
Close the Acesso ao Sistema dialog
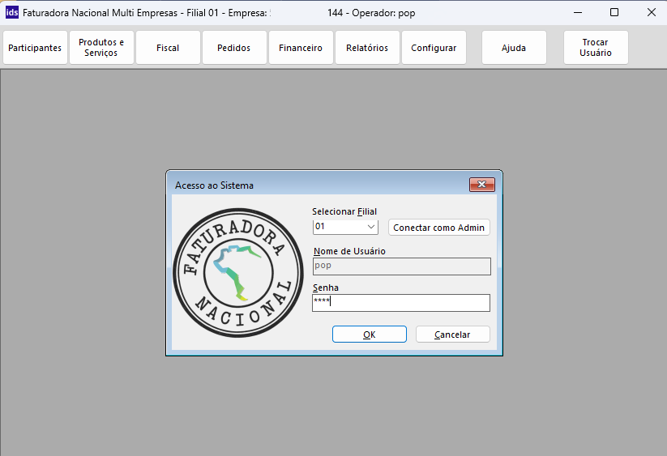481,185
